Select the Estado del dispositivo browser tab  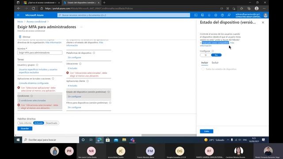coord(81,3)
